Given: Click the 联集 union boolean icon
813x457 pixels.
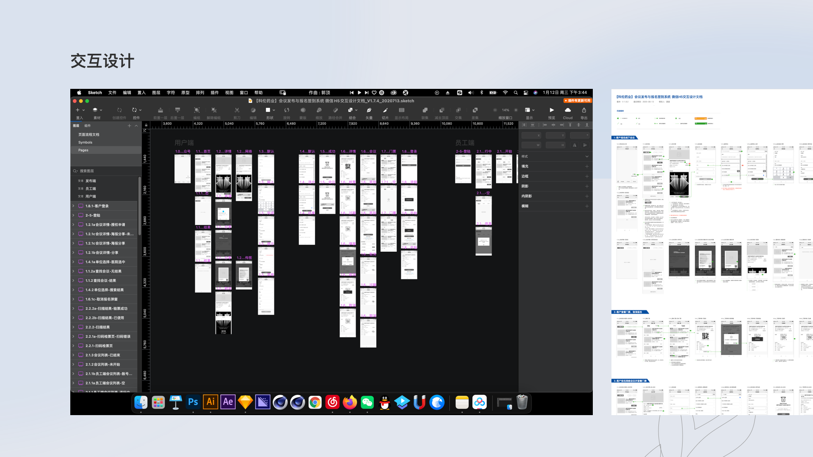Looking at the screenshot, I should click(425, 110).
